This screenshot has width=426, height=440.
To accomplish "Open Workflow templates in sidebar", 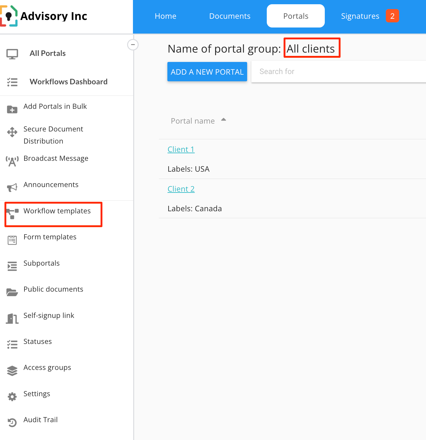I will [57, 211].
